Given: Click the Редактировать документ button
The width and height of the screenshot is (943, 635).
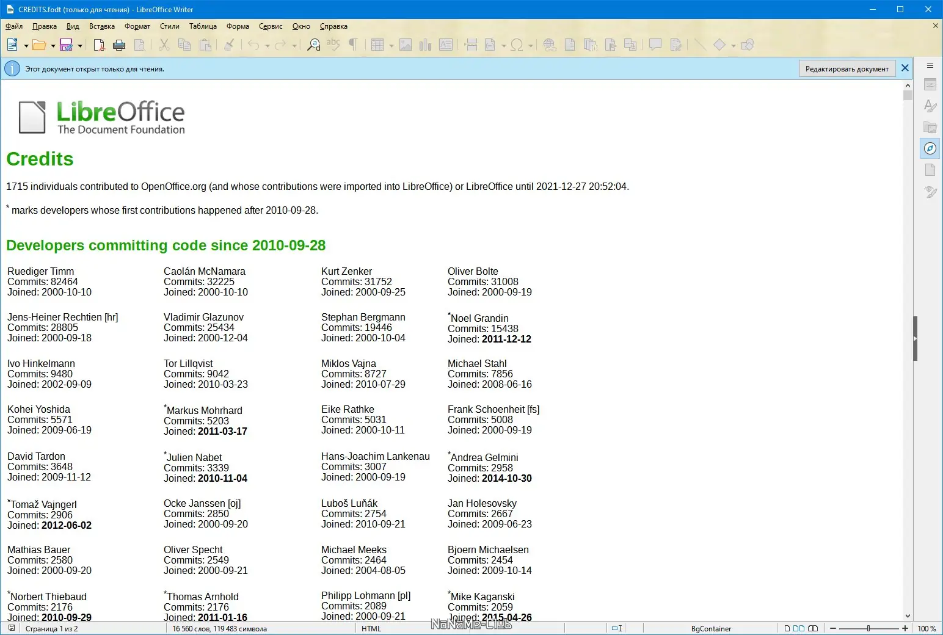Looking at the screenshot, I should click(847, 69).
